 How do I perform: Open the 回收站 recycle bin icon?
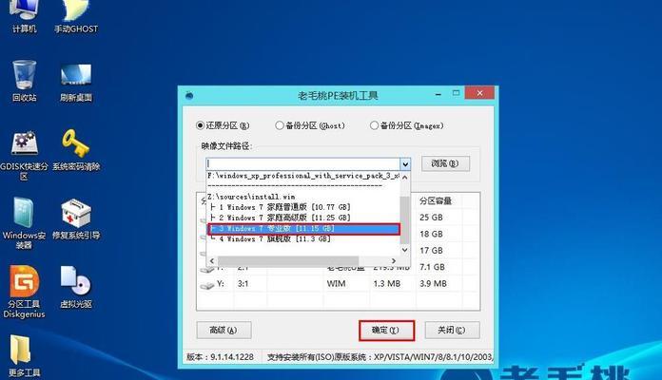24,81
